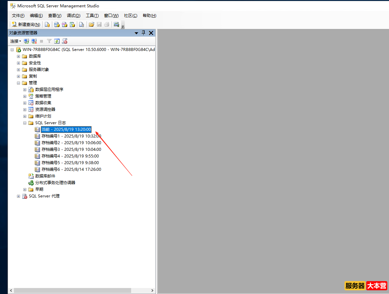Open the Activity Monitor icon
389x294 pixels.
coord(116,24)
